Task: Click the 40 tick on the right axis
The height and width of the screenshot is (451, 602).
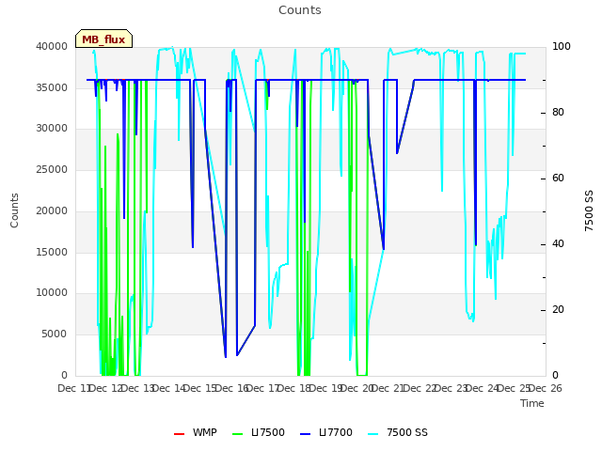Action: pyautogui.click(x=558, y=244)
